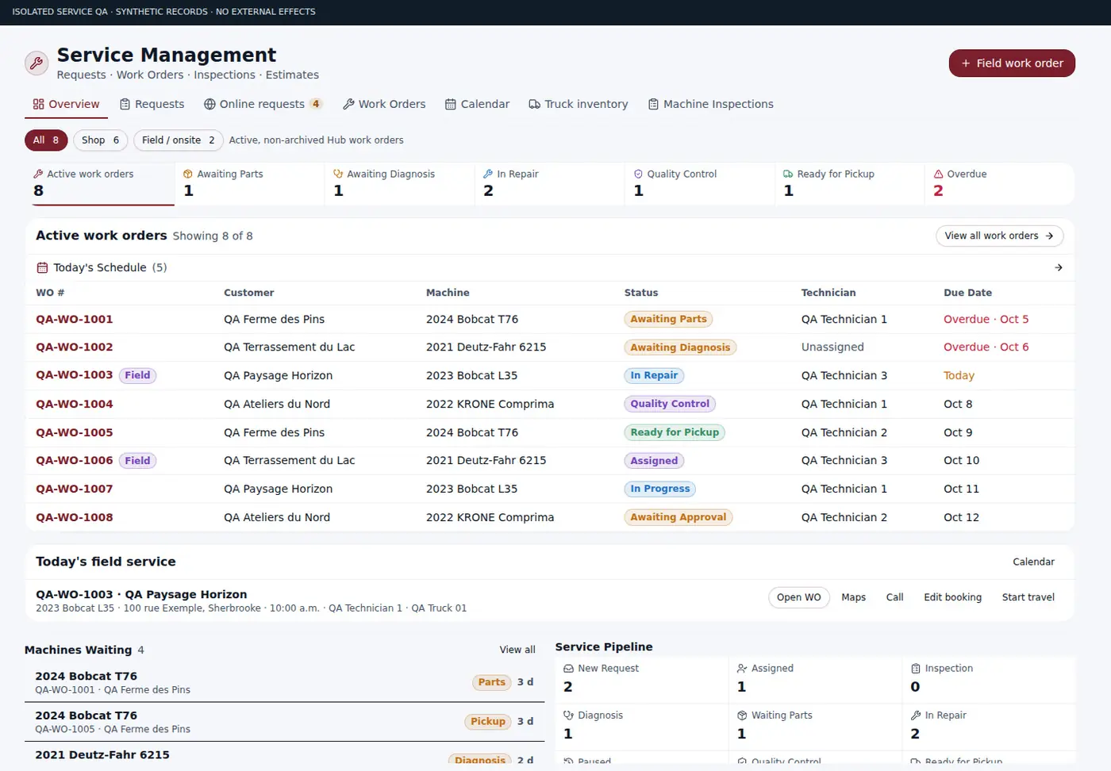The image size is (1111, 771).
Task: Click the Quality Control status badge
Action: pos(670,404)
